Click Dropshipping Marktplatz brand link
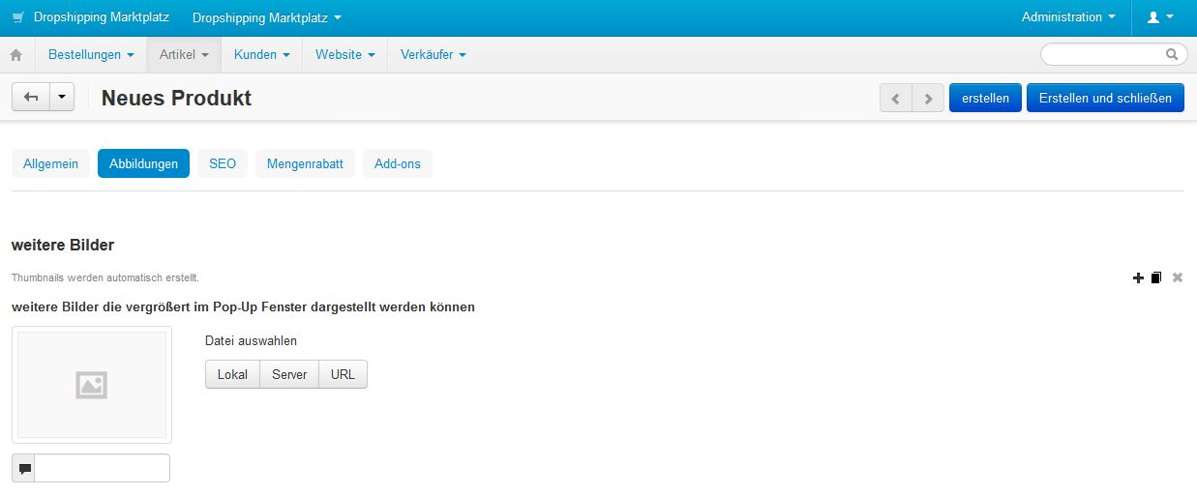1197x496 pixels. coord(102,17)
